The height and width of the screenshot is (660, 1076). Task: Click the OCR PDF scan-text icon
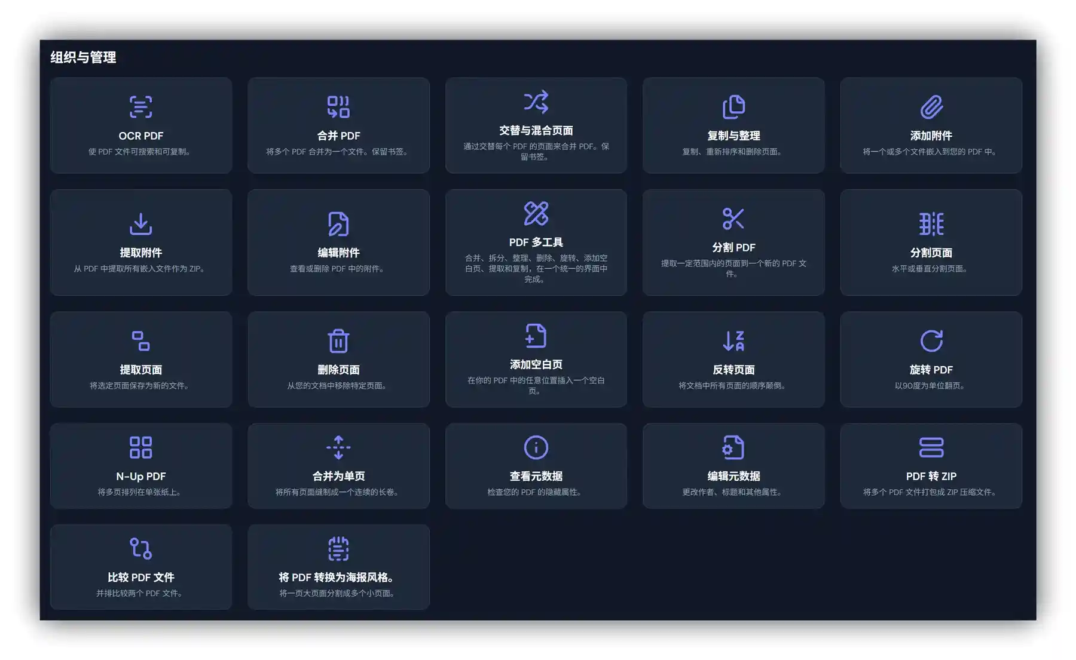tap(140, 107)
